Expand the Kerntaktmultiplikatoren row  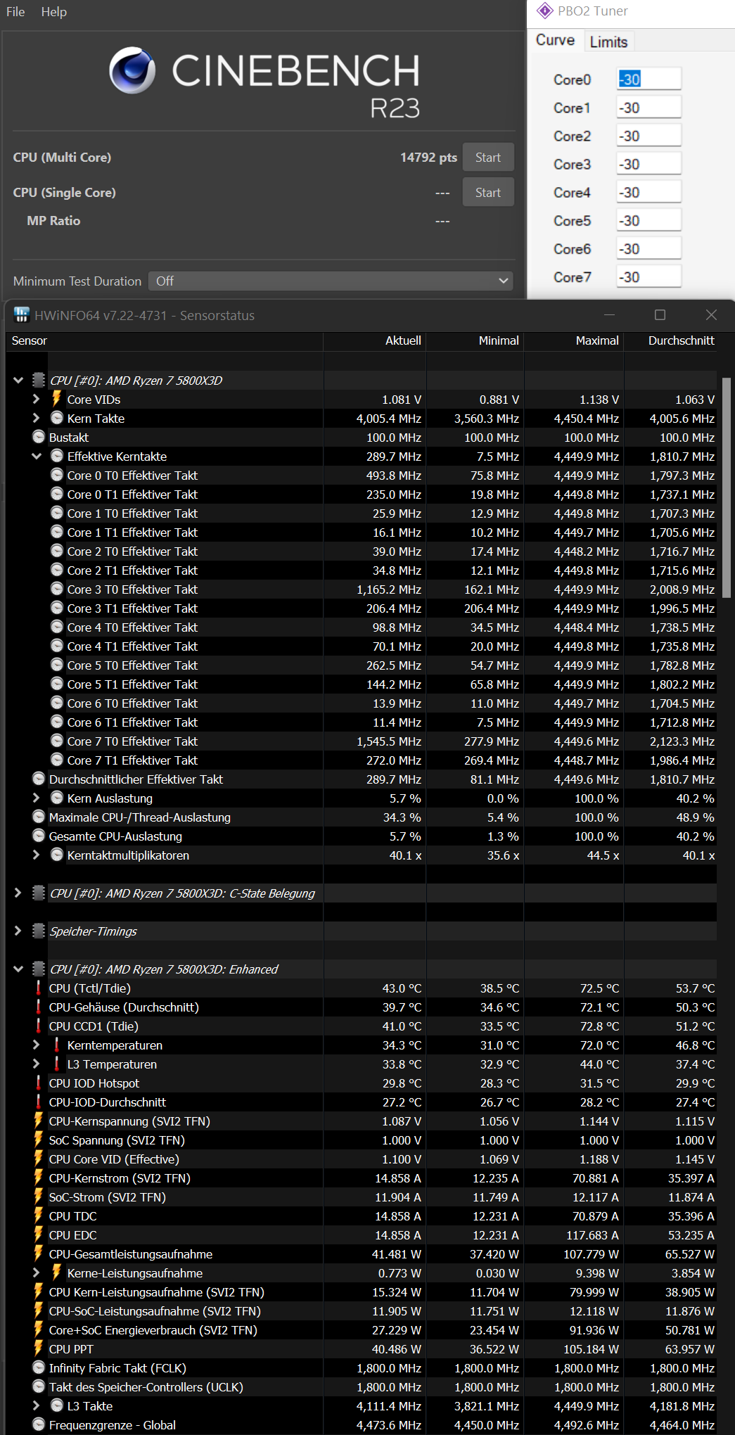pos(37,855)
